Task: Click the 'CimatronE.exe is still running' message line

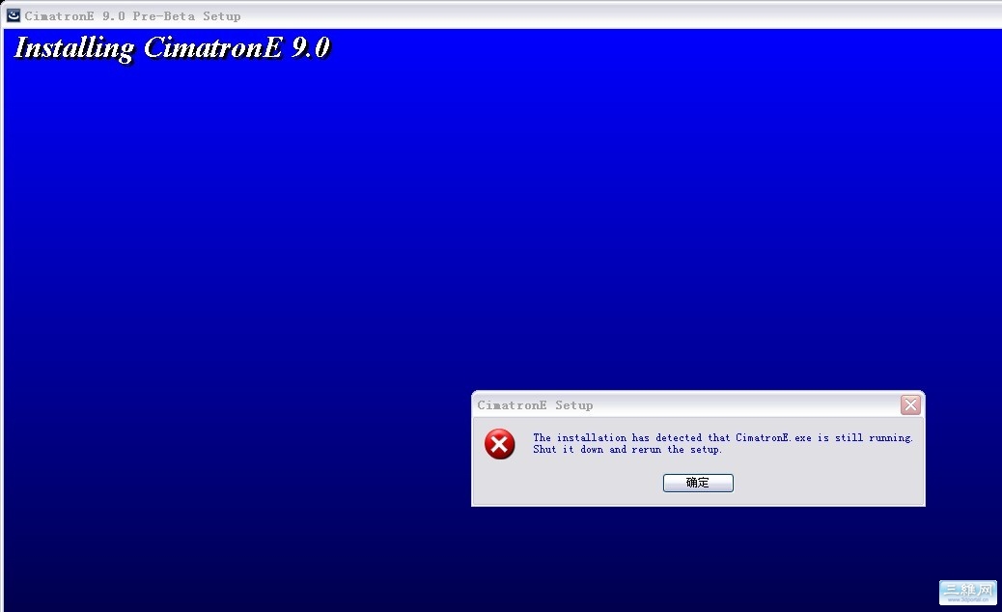Action: [x=723, y=437]
